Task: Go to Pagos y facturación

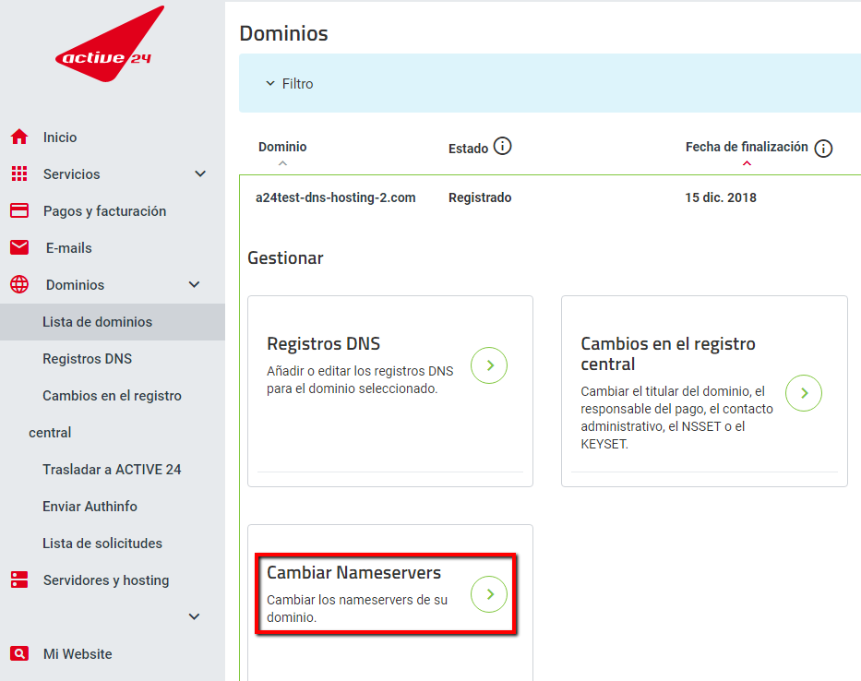Action: [104, 211]
